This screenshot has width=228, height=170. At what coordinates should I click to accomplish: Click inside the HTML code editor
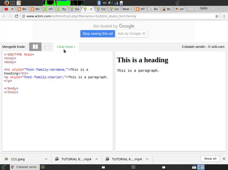tap(57, 101)
